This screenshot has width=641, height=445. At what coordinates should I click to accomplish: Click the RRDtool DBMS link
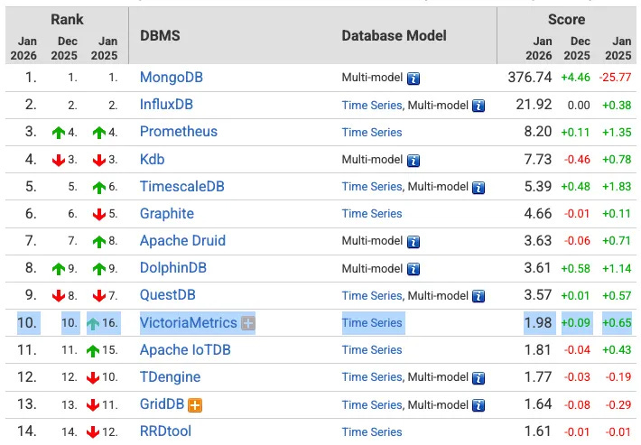coord(165,432)
